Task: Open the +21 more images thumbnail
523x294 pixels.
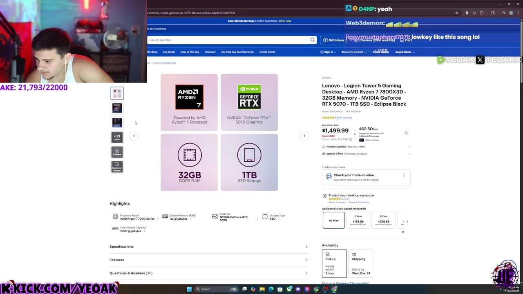Action: click(x=117, y=137)
